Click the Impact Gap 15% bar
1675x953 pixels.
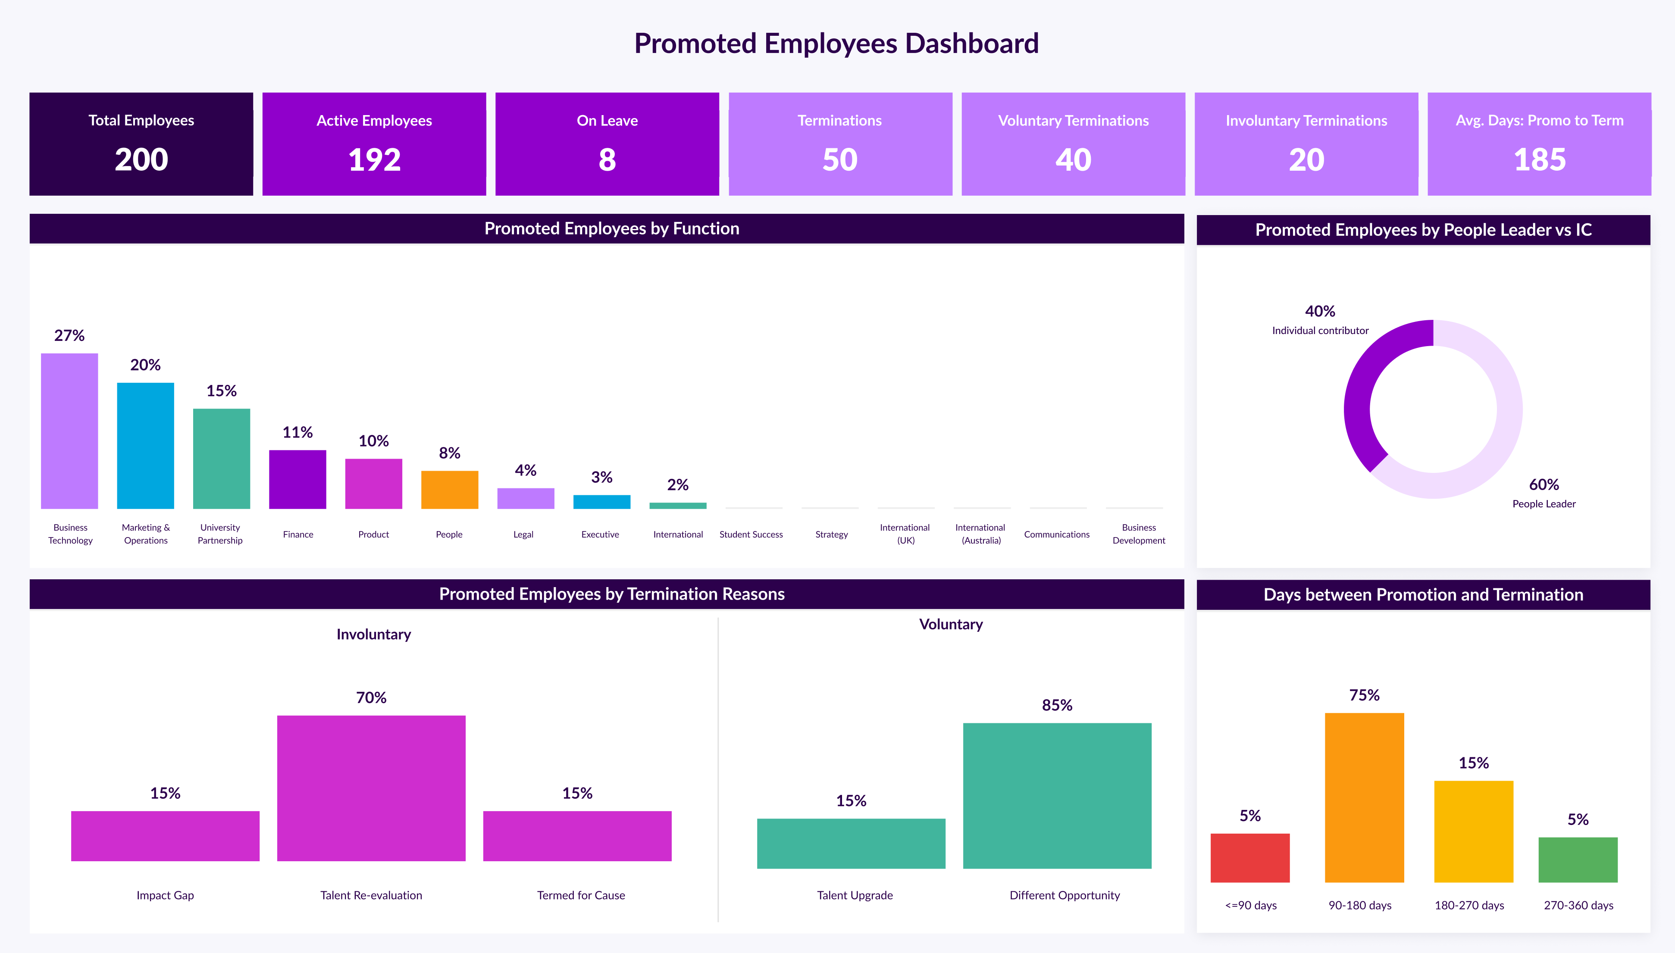click(x=165, y=836)
